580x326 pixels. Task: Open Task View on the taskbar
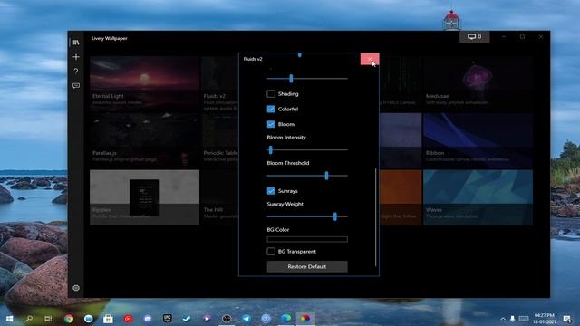click(48, 318)
